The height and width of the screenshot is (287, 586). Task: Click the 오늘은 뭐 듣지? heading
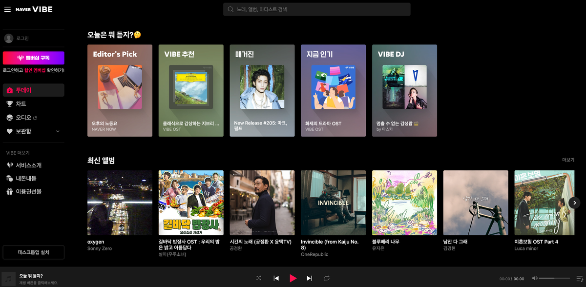(x=114, y=35)
